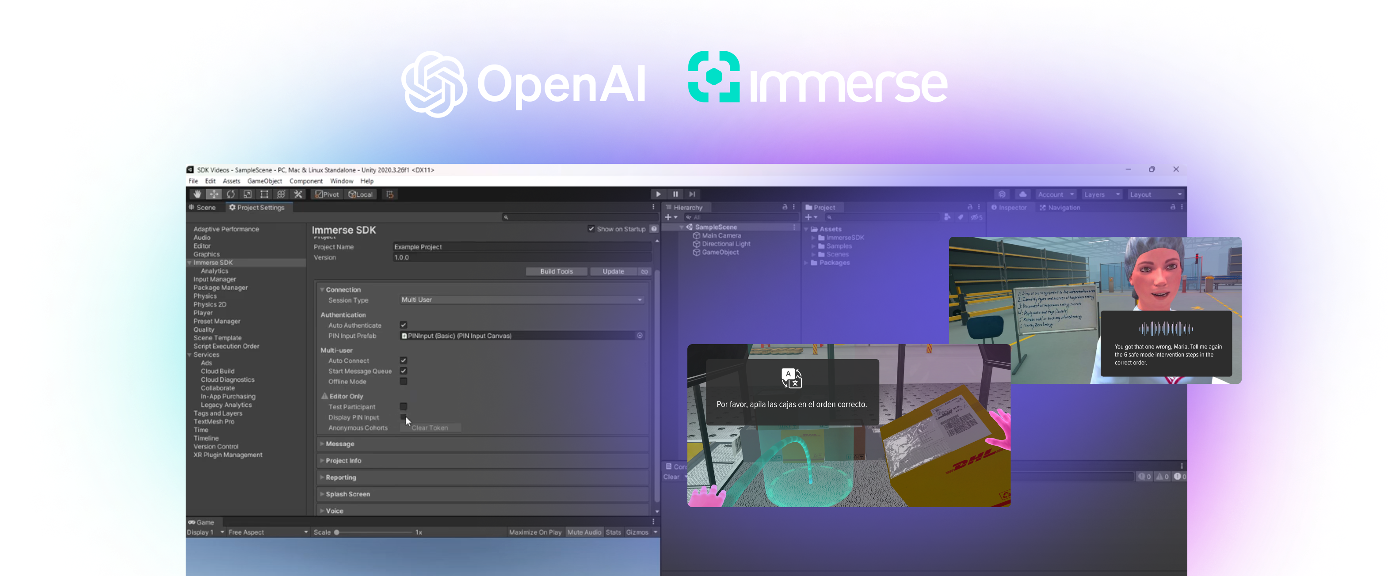Click the object picker for PIN Input Prefab
The width and height of the screenshot is (1388, 576).
click(640, 335)
